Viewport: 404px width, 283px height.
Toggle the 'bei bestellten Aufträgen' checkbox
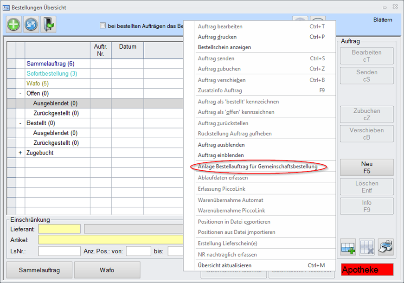click(x=103, y=26)
